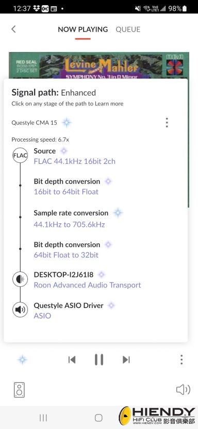This screenshot has height=429, width=198.
Task: Switch to the NOW PLAYING tab
Action: 82,29
